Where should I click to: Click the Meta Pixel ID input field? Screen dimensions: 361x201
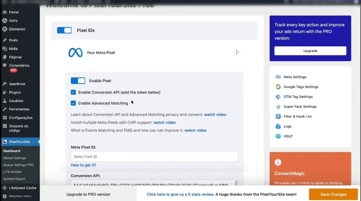pyautogui.click(x=154, y=156)
